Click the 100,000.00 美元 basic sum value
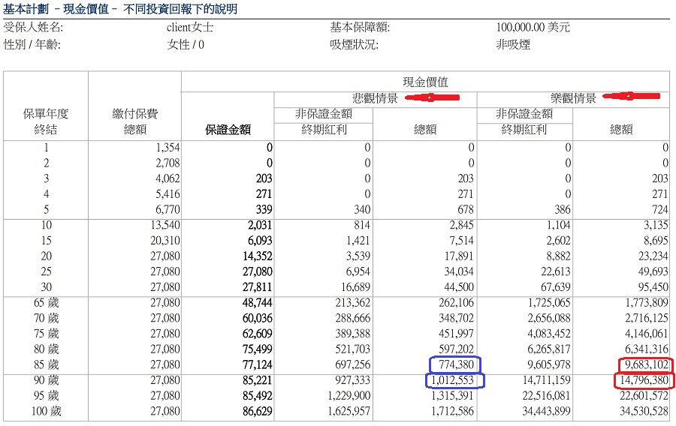This screenshot has width=676, height=426. (533, 28)
